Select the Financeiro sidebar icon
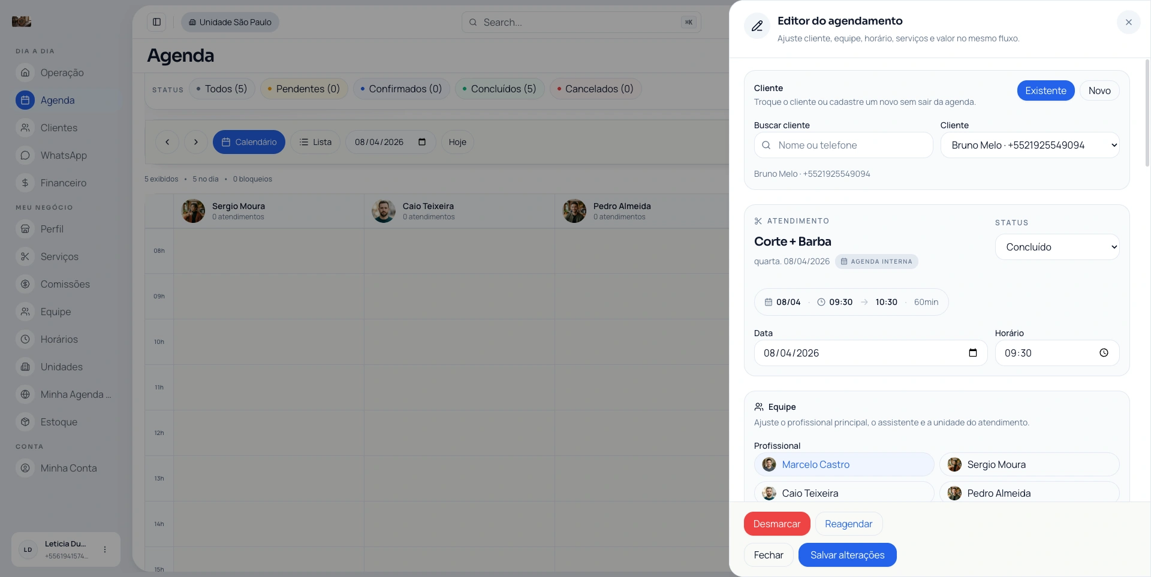 (25, 183)
